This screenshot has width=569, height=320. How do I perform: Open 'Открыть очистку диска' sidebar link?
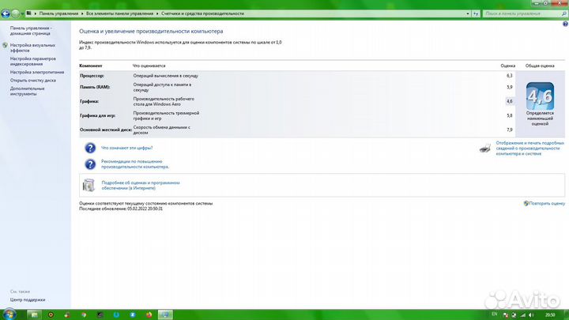(x=33, y=81)
